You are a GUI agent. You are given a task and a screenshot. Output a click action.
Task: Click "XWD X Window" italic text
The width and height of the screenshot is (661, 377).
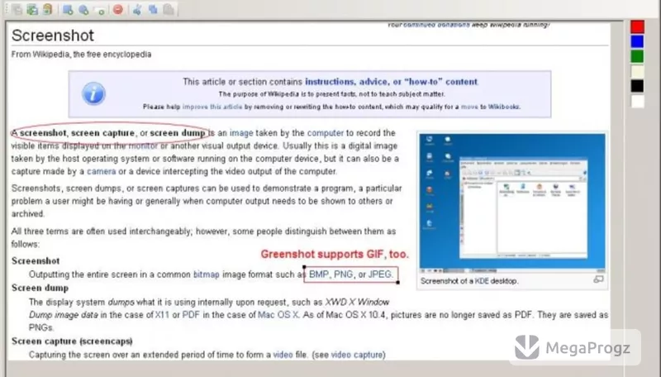pyautogui.click(x=357, y=302)
